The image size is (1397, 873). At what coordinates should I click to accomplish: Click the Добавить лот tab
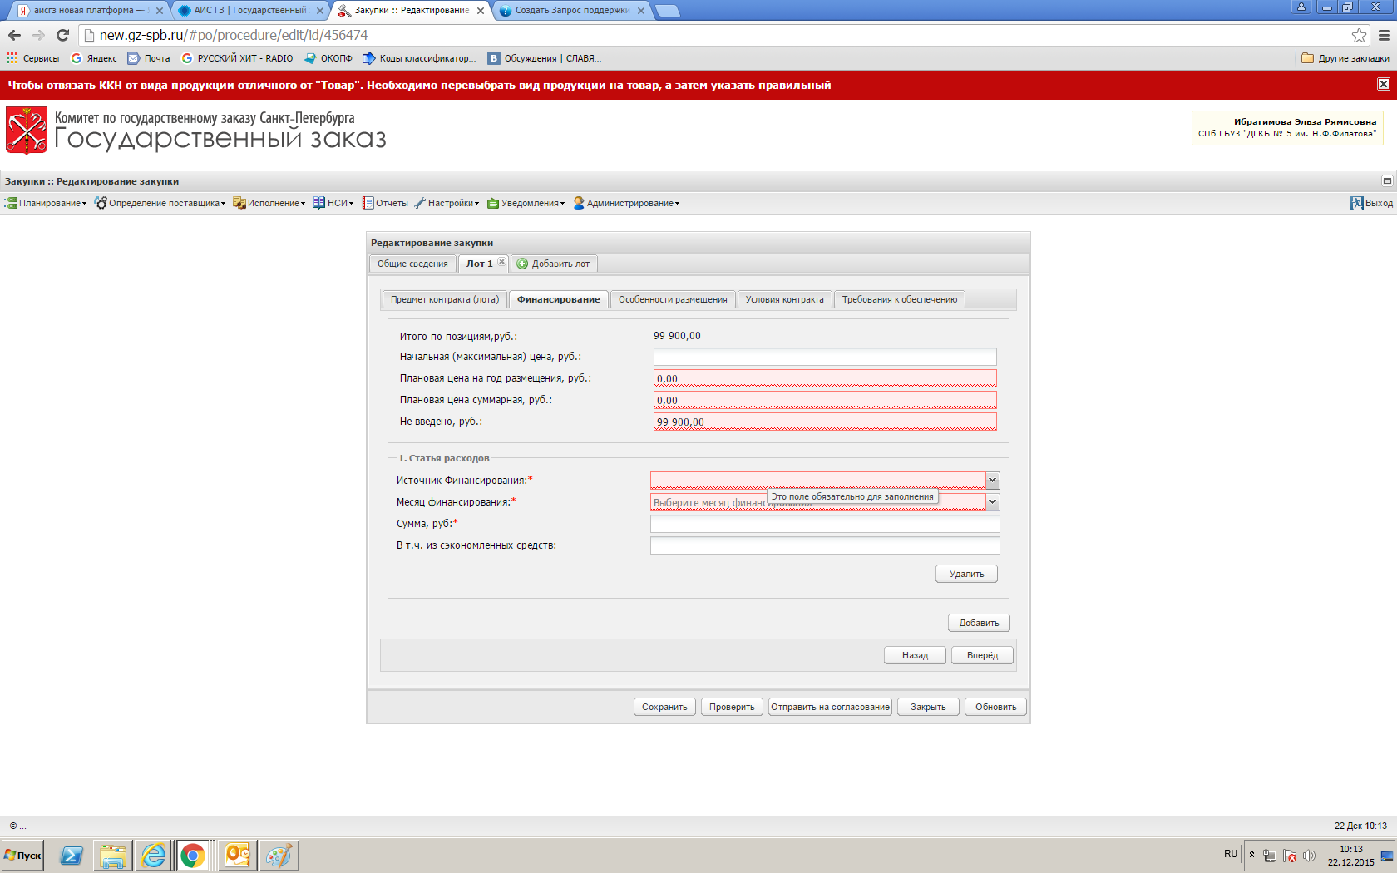(x=553, y=264)
